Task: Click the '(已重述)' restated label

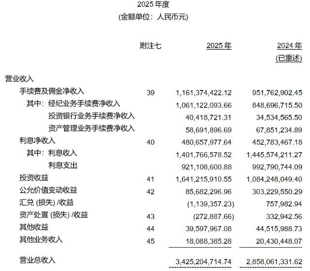Action: click(x=289, y=58)
